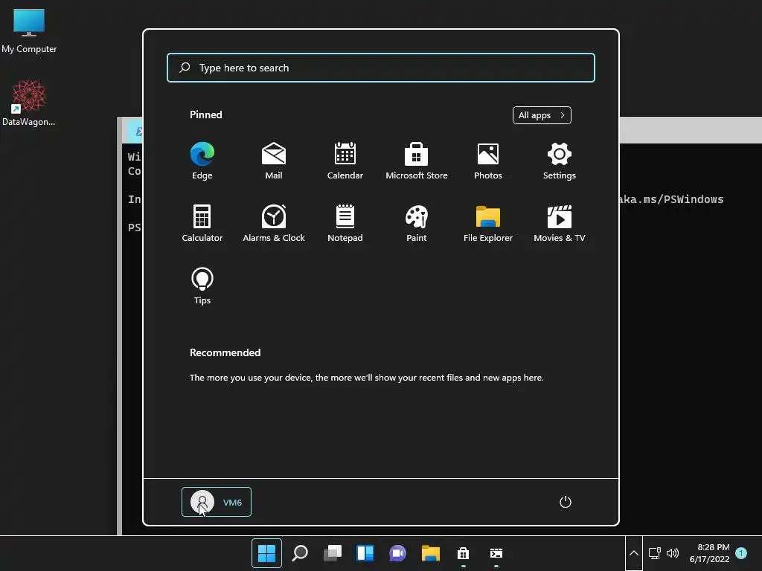Open Movies & TV app
The width and height of the screenshot is (762, 571).
[560, 223]
